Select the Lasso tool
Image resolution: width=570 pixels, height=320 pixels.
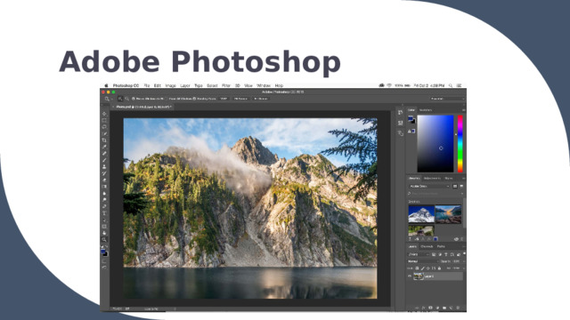point(104,127)
